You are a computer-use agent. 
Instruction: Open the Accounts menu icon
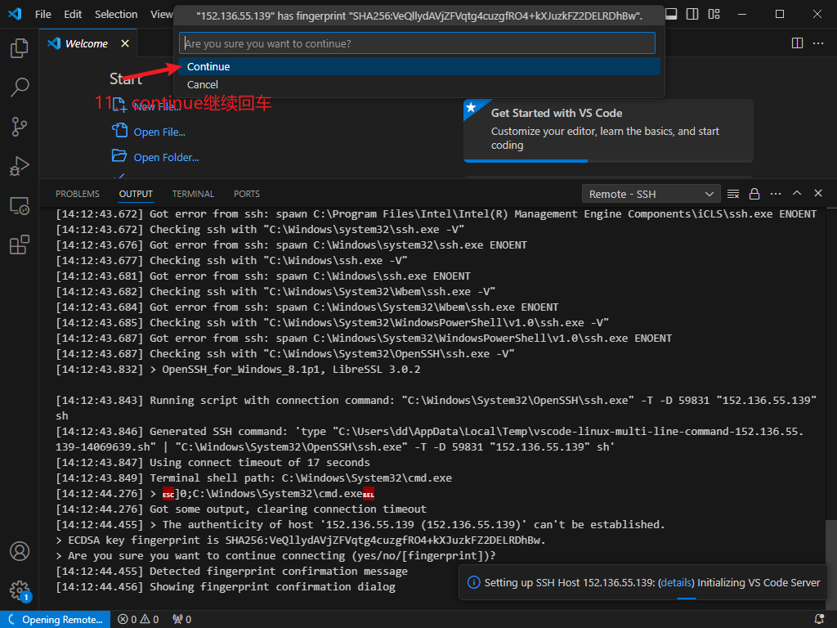20,551
